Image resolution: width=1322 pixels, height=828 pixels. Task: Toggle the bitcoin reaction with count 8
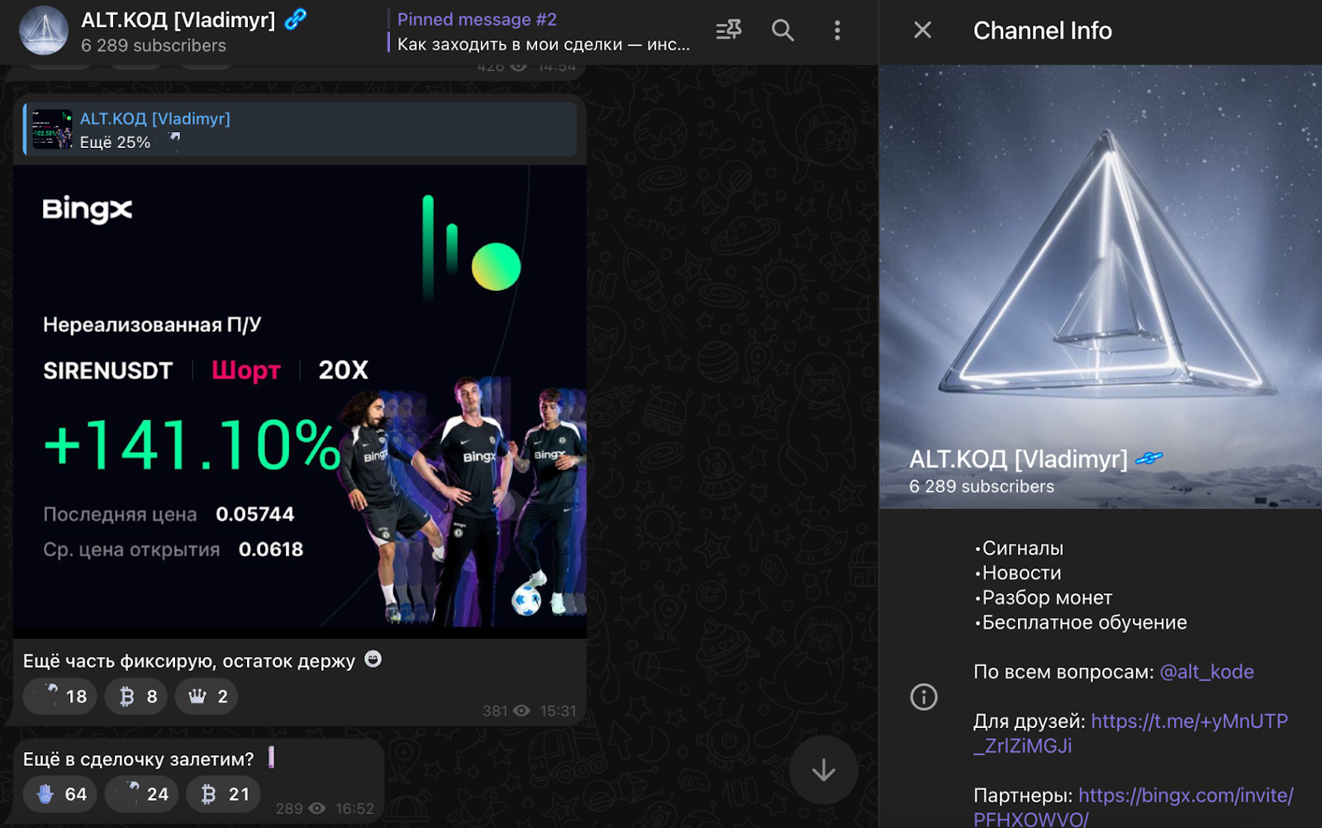tap(136, 697)
